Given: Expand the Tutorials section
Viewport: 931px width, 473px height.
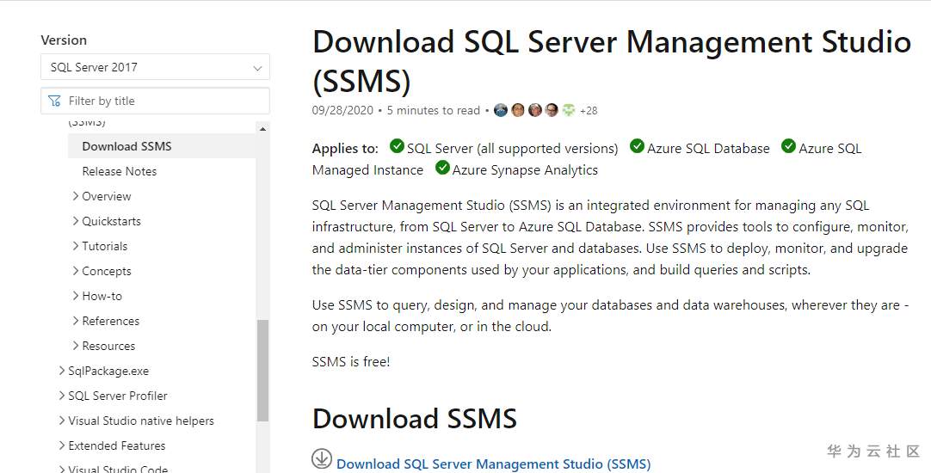Looking at the screenshot, I should click(x=76, y=246).
